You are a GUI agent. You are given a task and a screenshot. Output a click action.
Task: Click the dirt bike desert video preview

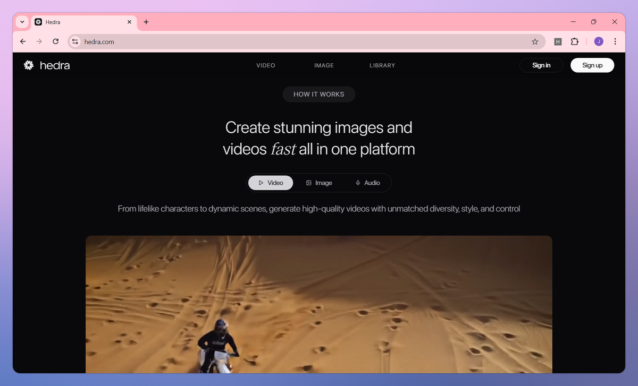319,304
